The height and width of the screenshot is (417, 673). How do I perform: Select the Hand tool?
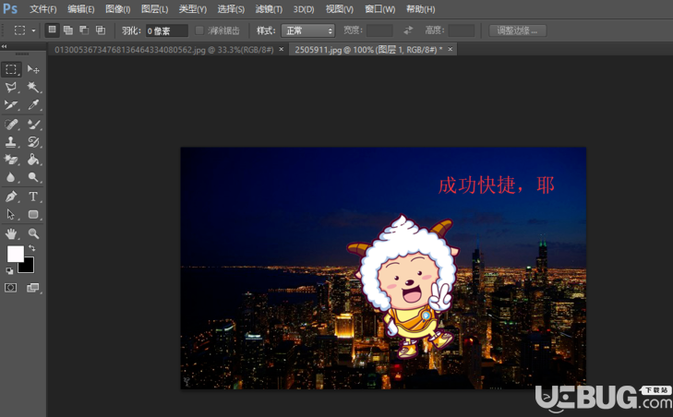pyautogui.click(x=11, y=233)
